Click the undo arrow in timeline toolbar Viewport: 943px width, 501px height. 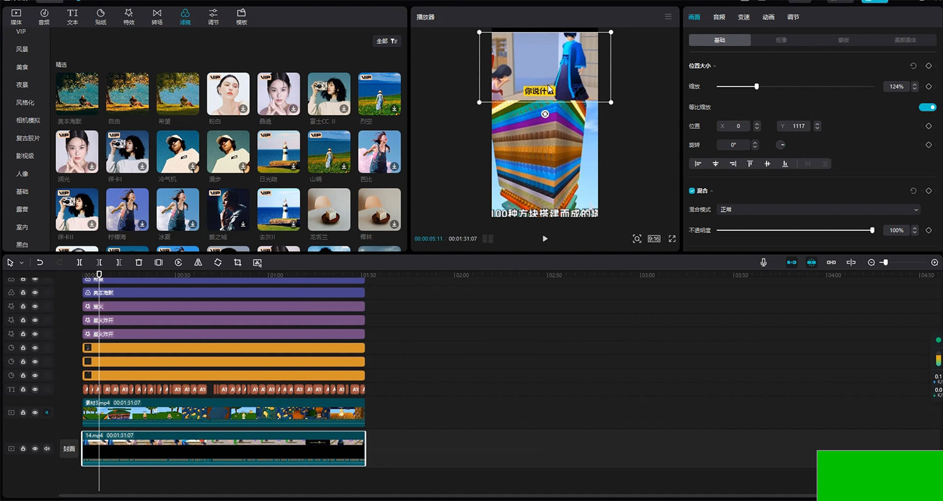[x=40, y=262]
